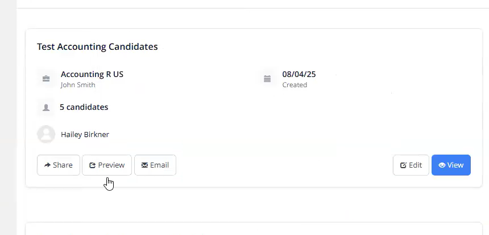The image size is (489, 235).
Task: Click the envelope icon on Email button
Action: [x=144, y=165]
